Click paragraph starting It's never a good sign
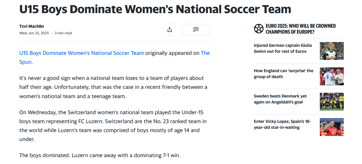 113,87
